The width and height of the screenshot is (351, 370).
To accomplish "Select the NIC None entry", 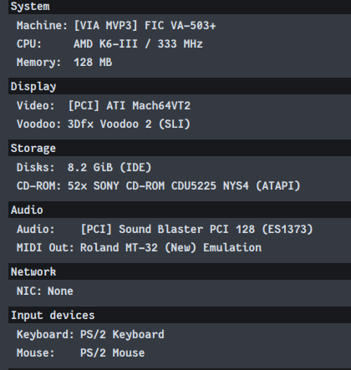I will tap(45, 291).
